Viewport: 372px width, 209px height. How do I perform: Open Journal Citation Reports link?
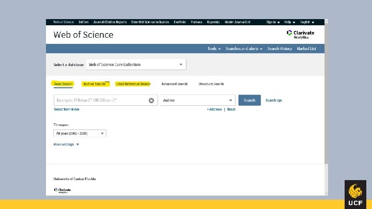[x=110, y=22]
